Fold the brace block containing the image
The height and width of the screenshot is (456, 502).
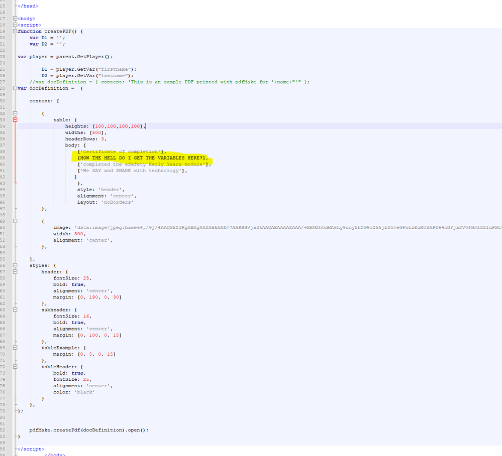(15, 221)
